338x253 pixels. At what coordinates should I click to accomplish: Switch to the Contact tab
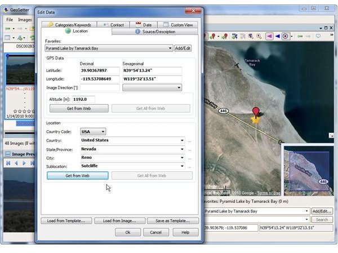pos(113,25)
